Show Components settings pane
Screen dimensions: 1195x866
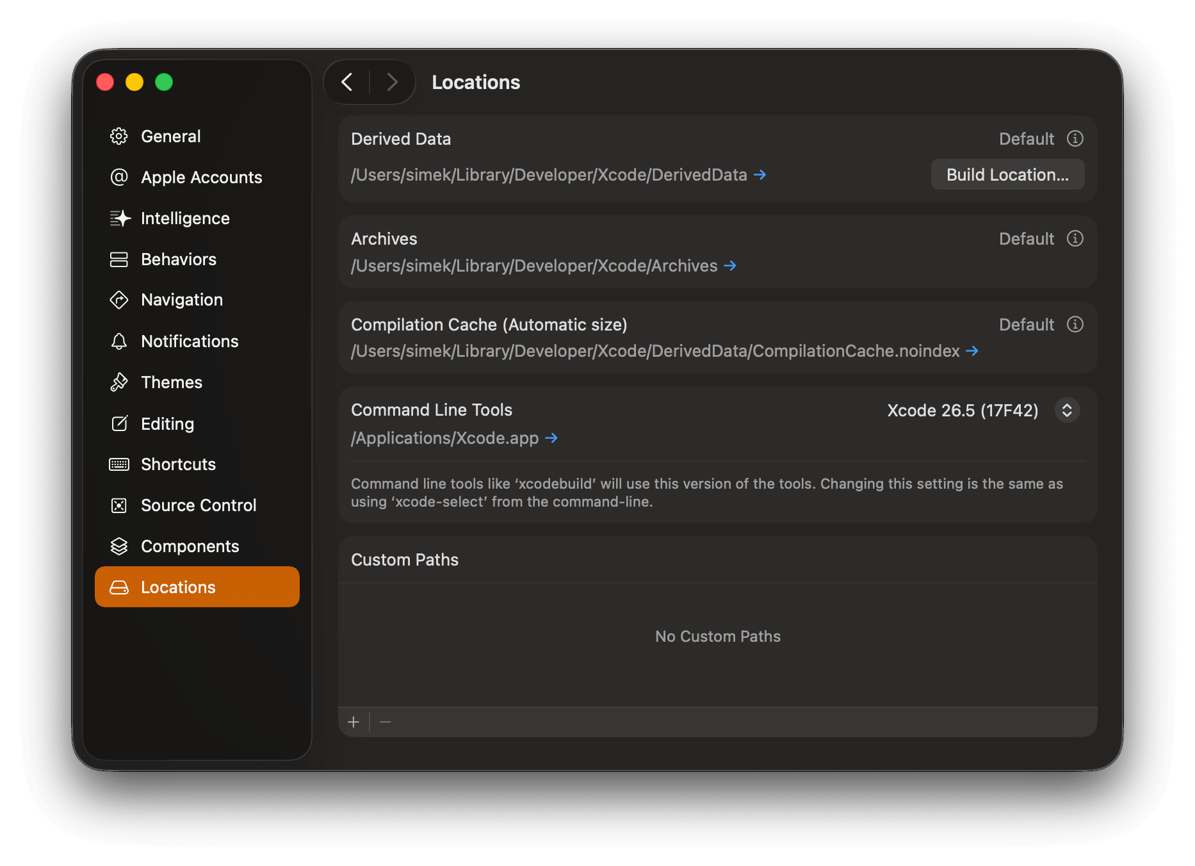tap(197, 546)
